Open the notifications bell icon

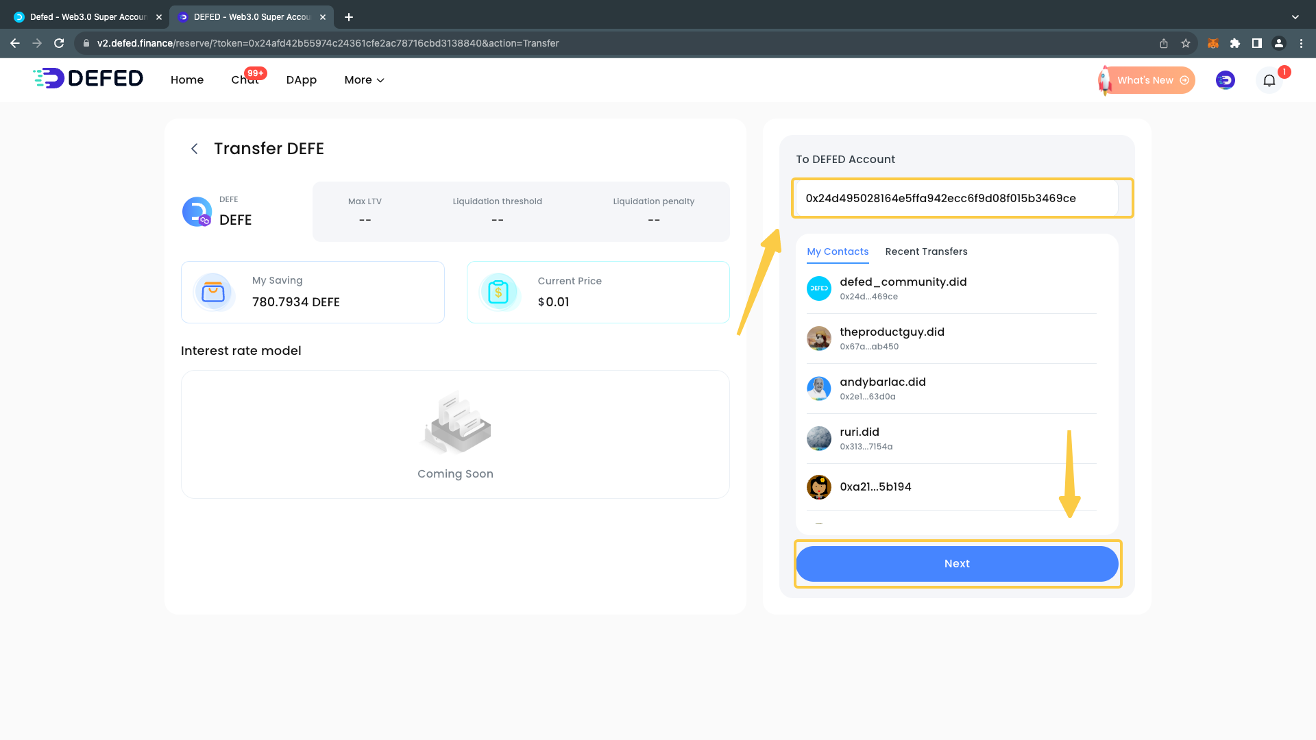tap(1269, 81)
